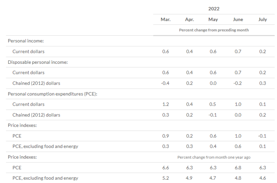The width and height of the screenshot is (277, 183).
Task: Click the -0.1 value in July column
Action: pos(262,136)
